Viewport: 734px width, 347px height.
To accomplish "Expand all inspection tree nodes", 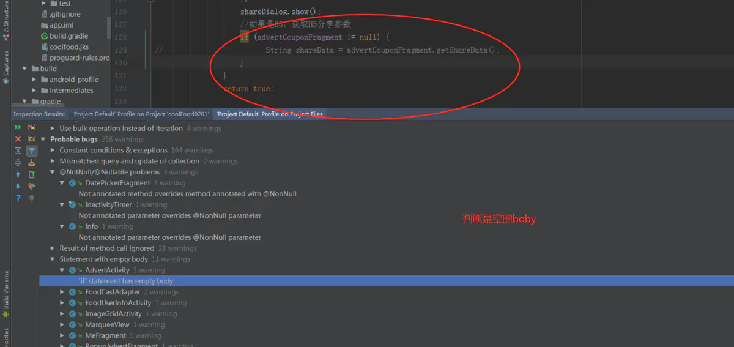I will pyautogui.click(x=18, y=151).
